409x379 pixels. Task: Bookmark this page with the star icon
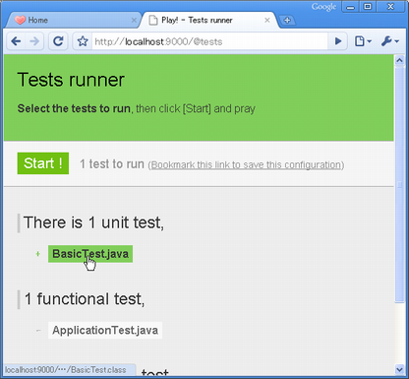pos(83,41)
